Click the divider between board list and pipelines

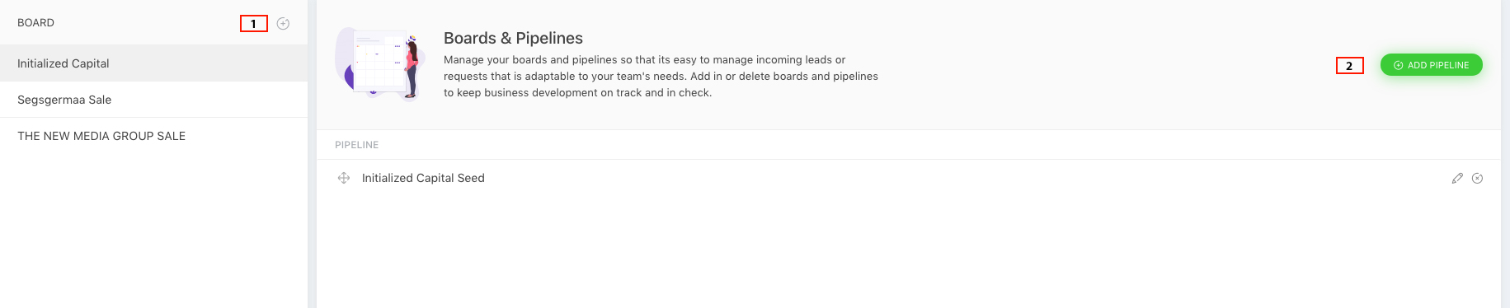click(x=312, y=154)
